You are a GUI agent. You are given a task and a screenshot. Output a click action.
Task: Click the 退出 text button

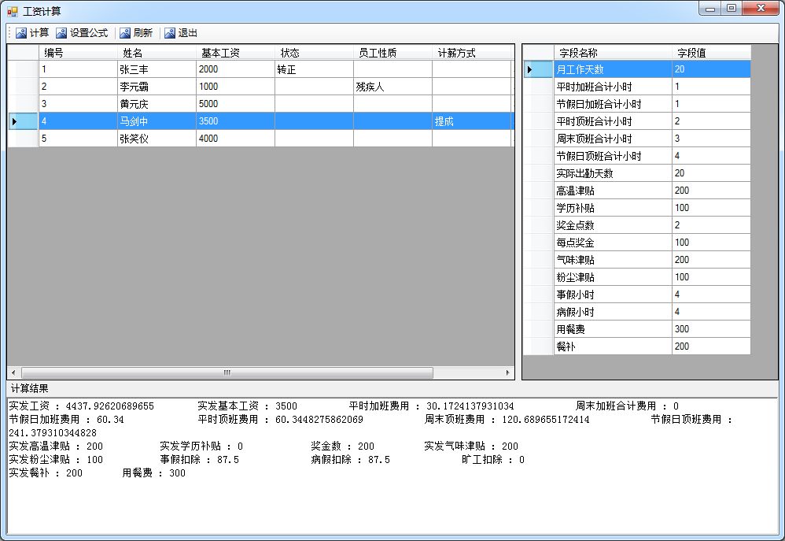coord(188,33)
